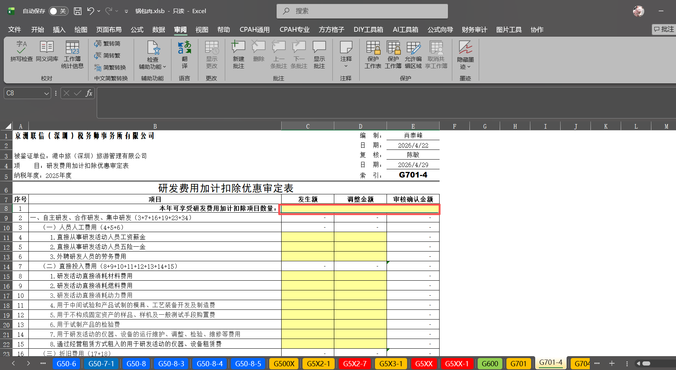
Task: Open the Undo history dropdown arrow
Action: click(x=99, y=11)
